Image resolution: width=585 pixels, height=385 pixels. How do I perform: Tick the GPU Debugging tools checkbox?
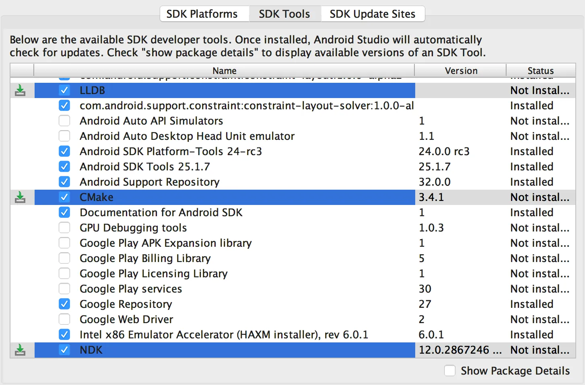(x=64, y=228)
